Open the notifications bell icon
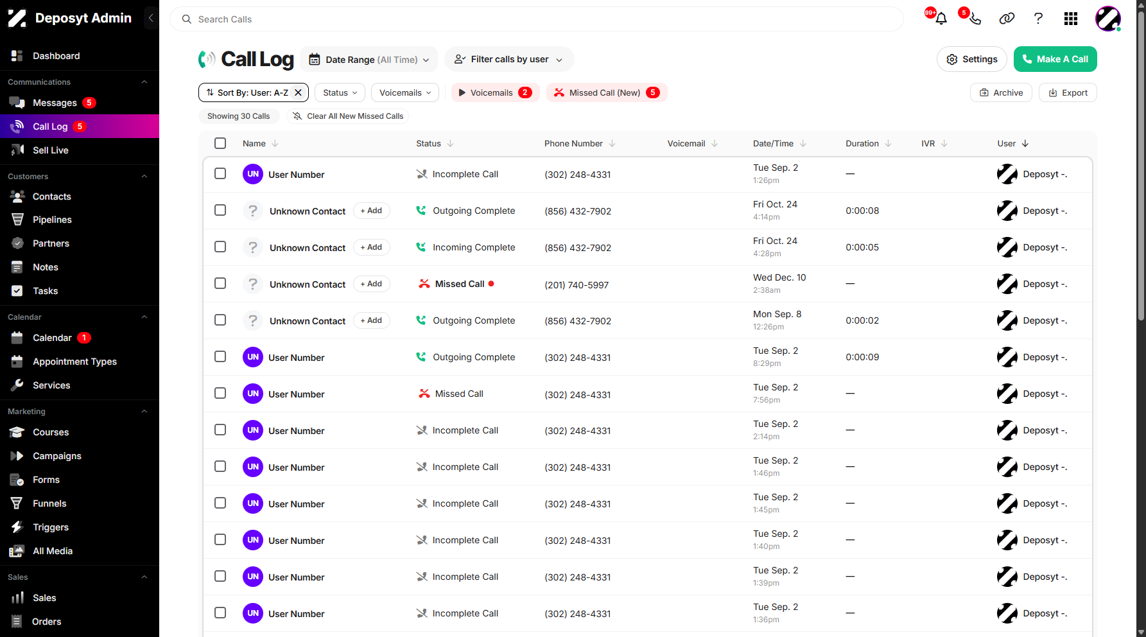1146x637 pixels. point(941,19)
